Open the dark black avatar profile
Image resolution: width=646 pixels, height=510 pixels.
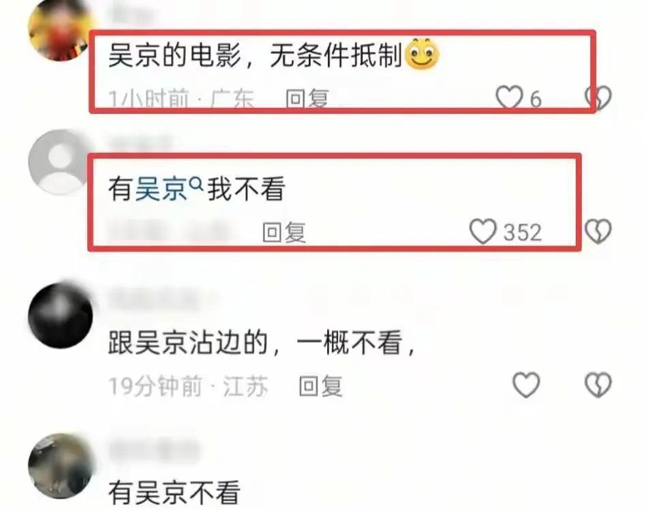click(x=60, y=316)
